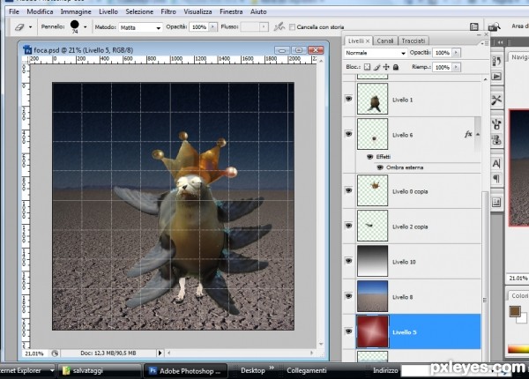Click the 21,01% zoom field in status bar

pos(34,353)
